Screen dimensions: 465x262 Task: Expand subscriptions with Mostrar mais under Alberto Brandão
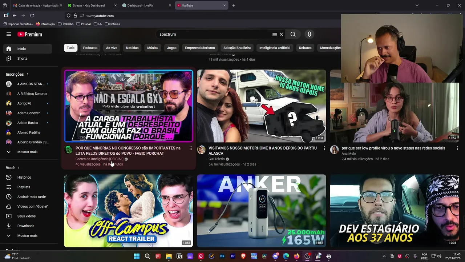[x=27, y=152]
